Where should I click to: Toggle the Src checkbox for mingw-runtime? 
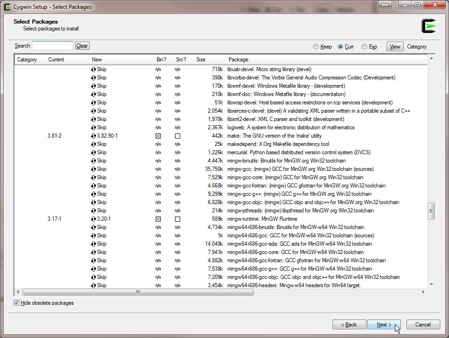tap(177, 219)
